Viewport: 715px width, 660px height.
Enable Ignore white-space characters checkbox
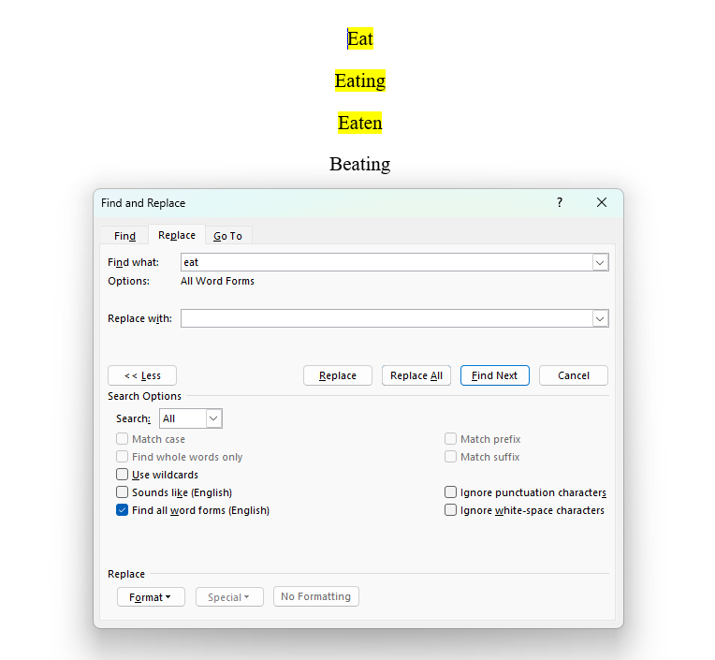click(x=450, y=510)
